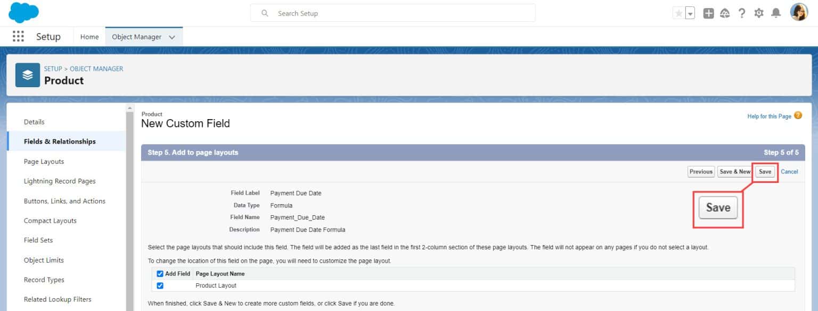The width and height of the screenshot is (818, 311).
Task: Open the global actions plus icon
Action: click(708, 13)
